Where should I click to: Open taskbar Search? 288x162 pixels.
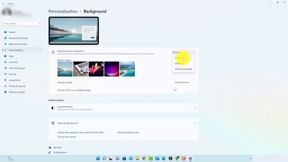coord(104,158)
